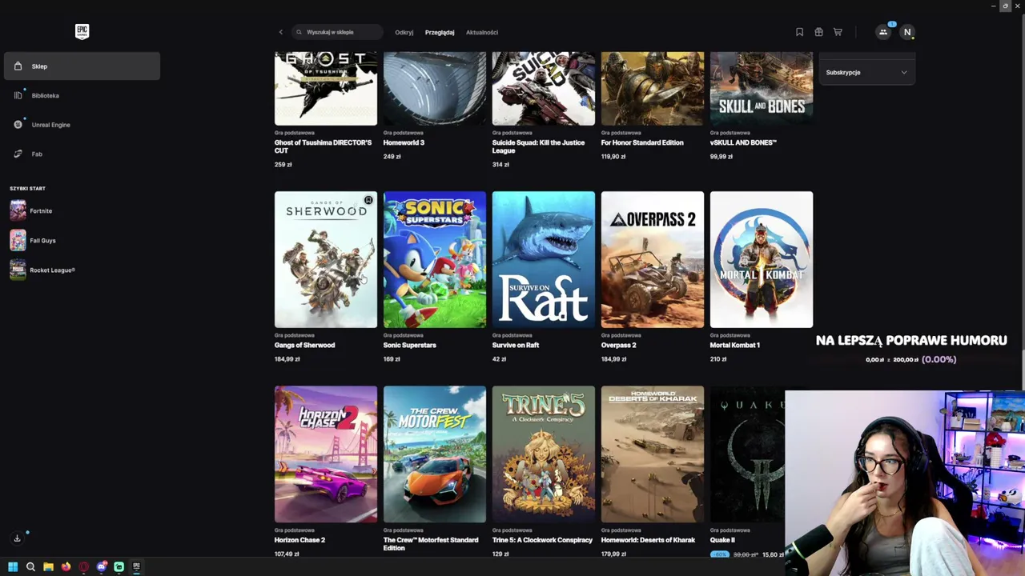
Task: Click Trine 5: A Clockwork Conspiracy title
Action: coord(542,540)
